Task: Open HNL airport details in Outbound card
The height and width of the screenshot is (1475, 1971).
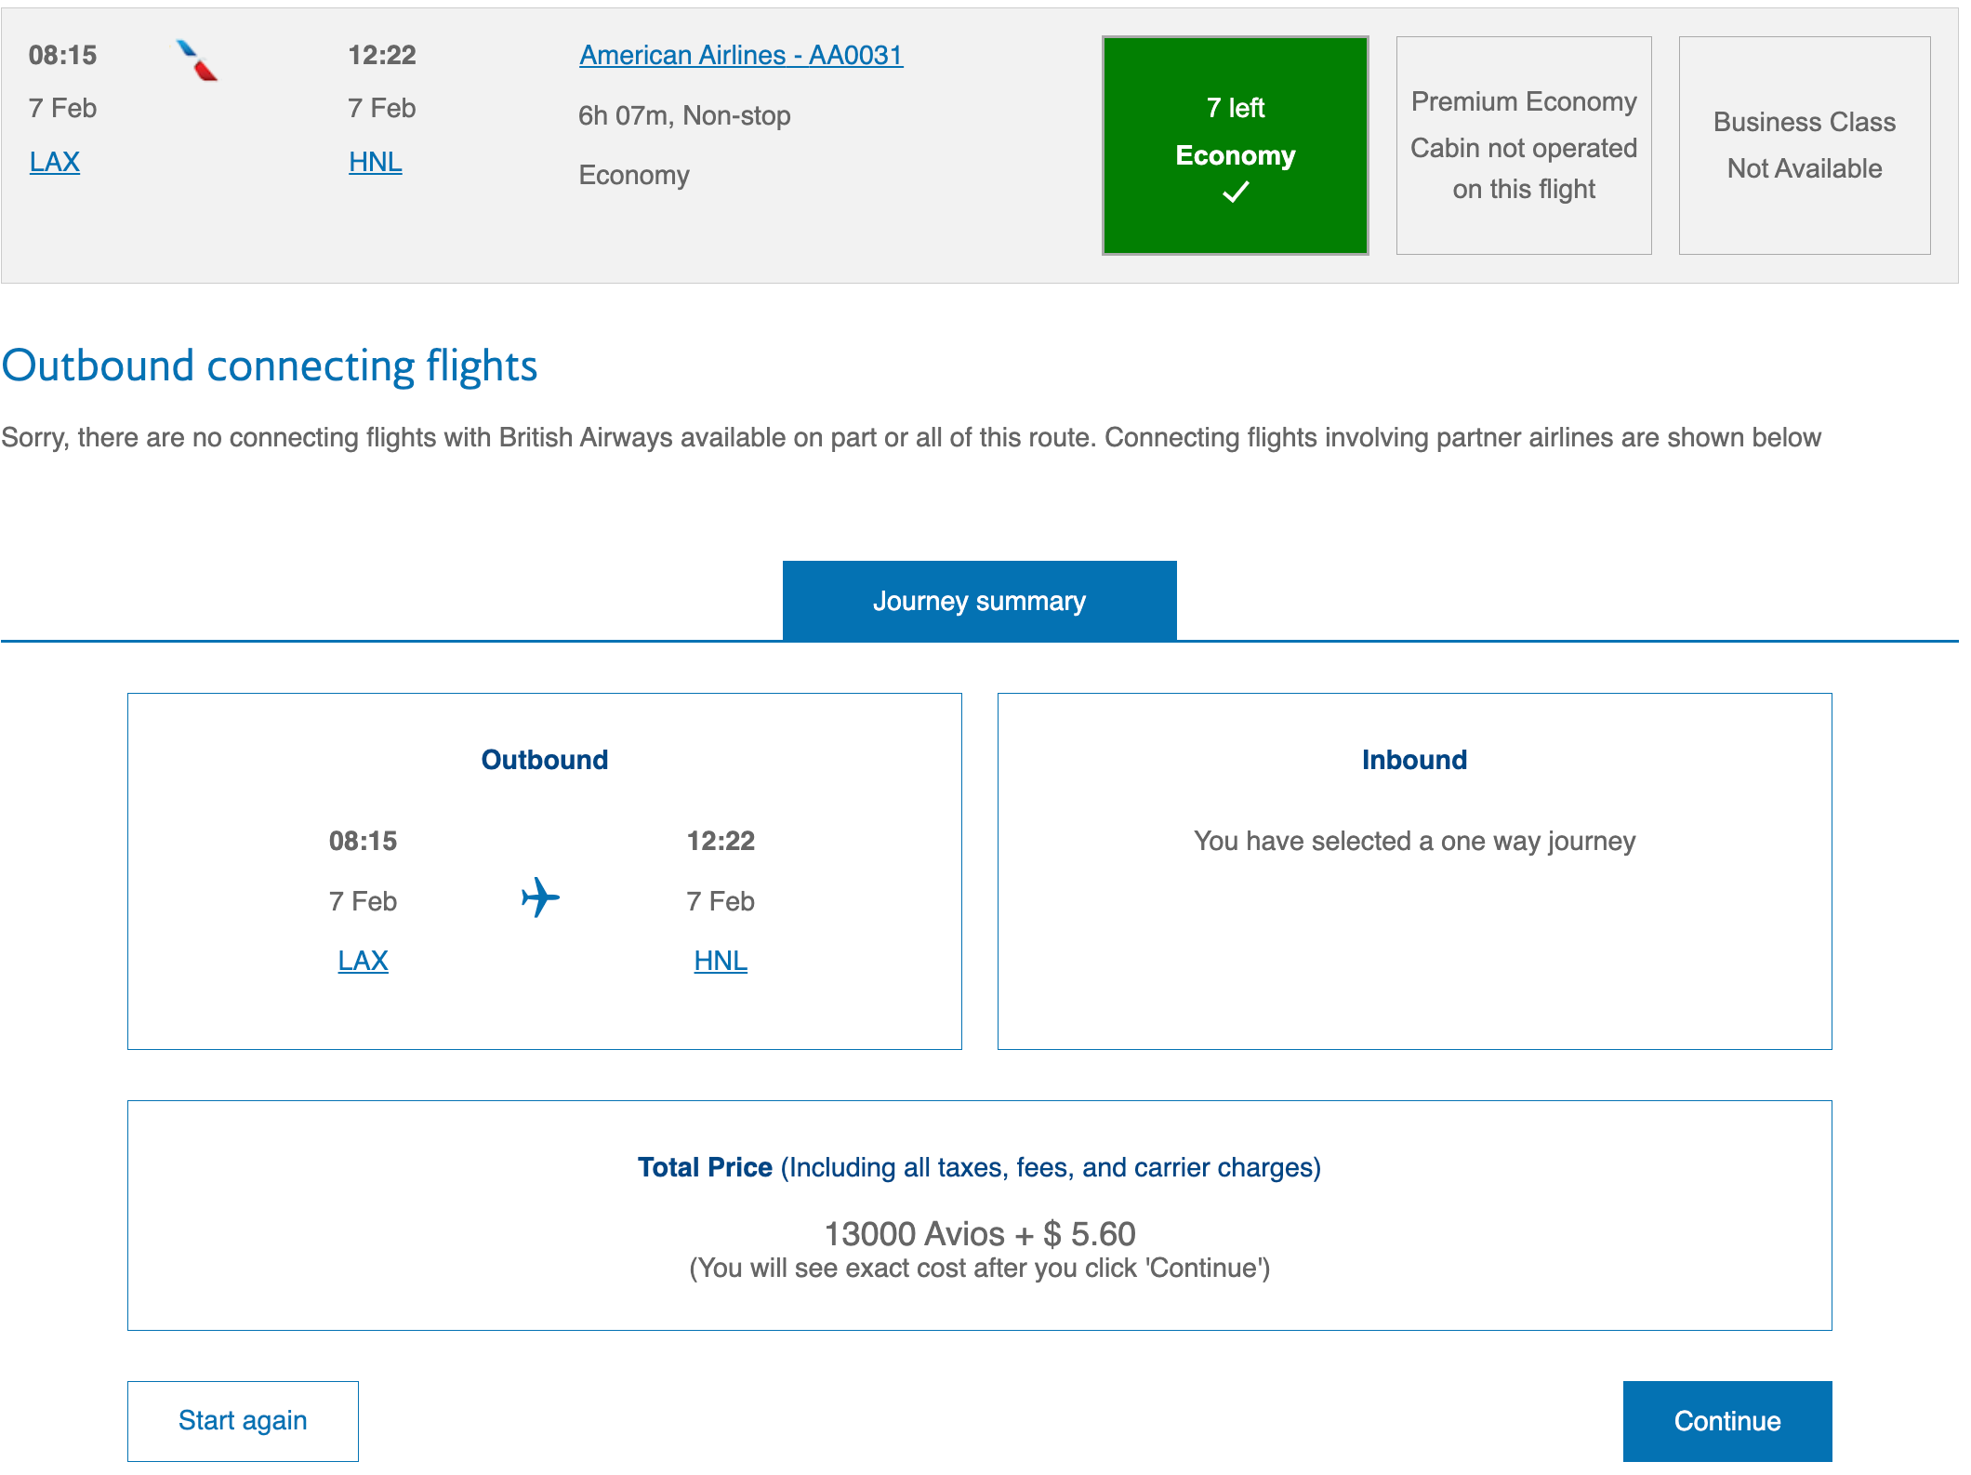Action: [x=720, y=960]
